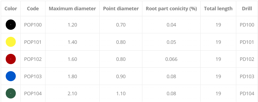Select the POP100 code cell

pyautogui.click(x=33, y=25)
